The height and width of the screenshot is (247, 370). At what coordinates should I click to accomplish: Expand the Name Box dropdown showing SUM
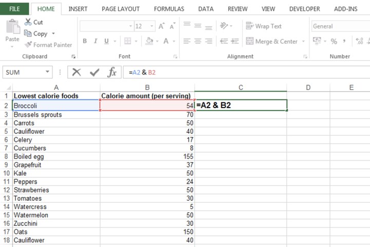(48, 73)
